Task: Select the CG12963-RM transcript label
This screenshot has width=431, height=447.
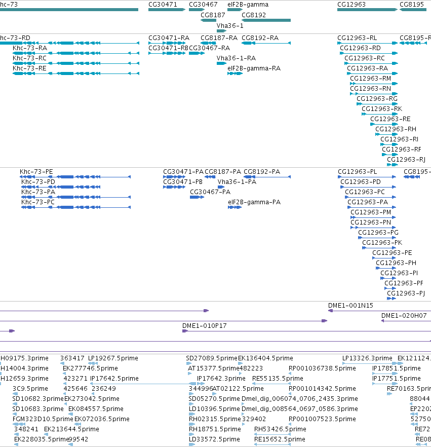Action: pyautogui.click(x=371, y=79)
